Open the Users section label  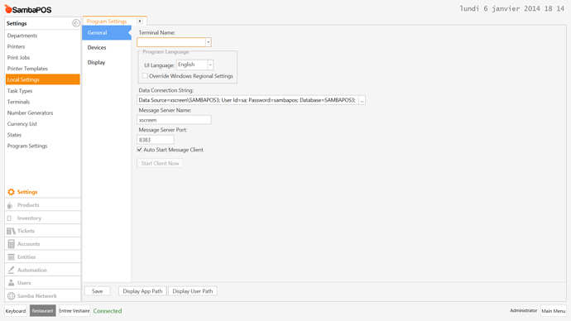click(24, 283)
